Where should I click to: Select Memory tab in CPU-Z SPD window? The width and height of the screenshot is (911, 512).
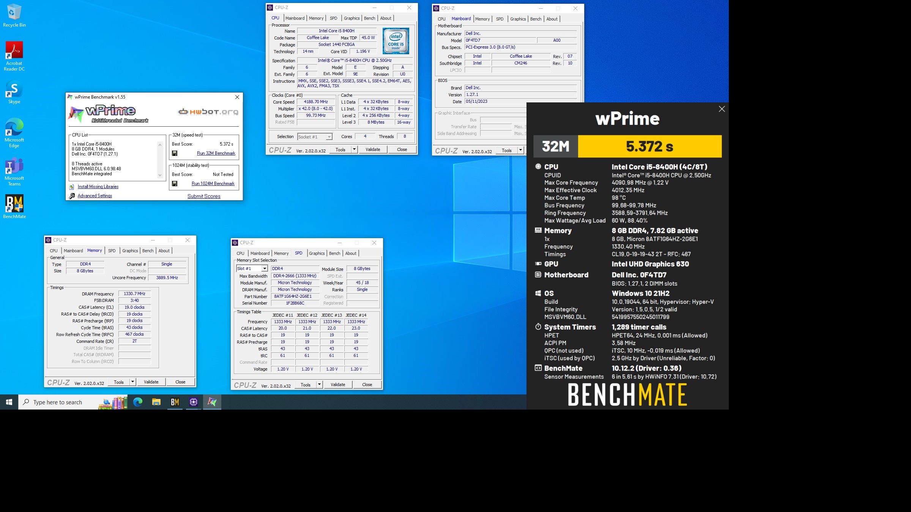click(x=281, y=253)
